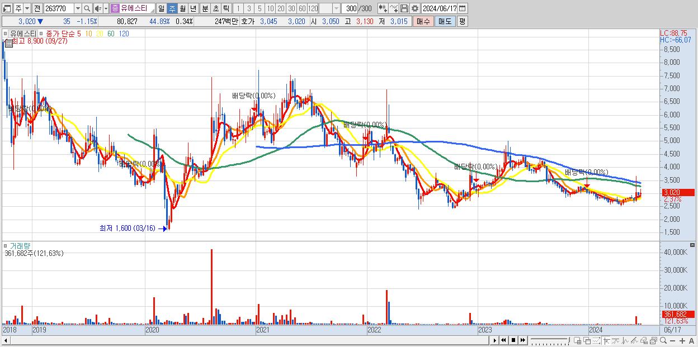Click the chart window copy icon

[653, 341]
